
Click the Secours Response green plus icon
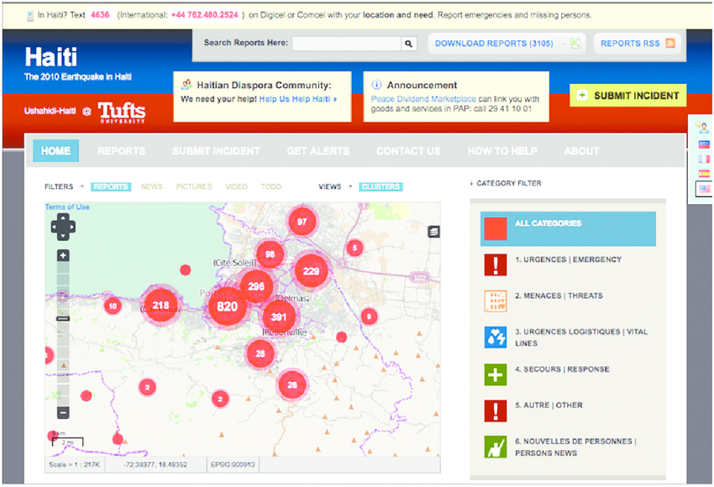496,374
